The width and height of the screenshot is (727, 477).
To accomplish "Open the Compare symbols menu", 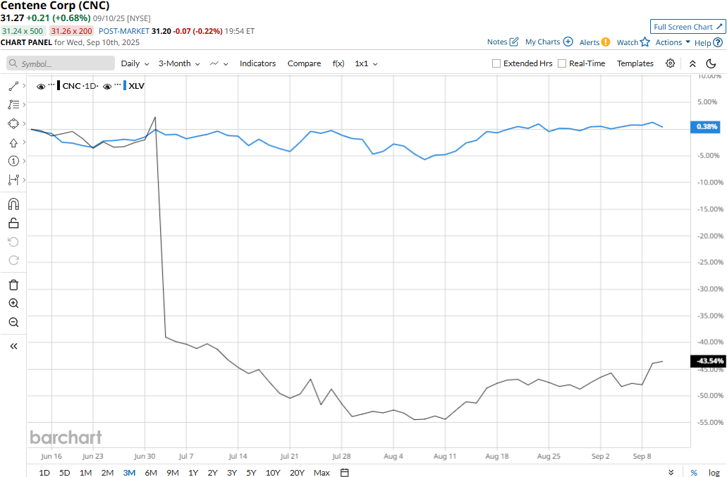I will pyautogui.click(x=304, y=63).
